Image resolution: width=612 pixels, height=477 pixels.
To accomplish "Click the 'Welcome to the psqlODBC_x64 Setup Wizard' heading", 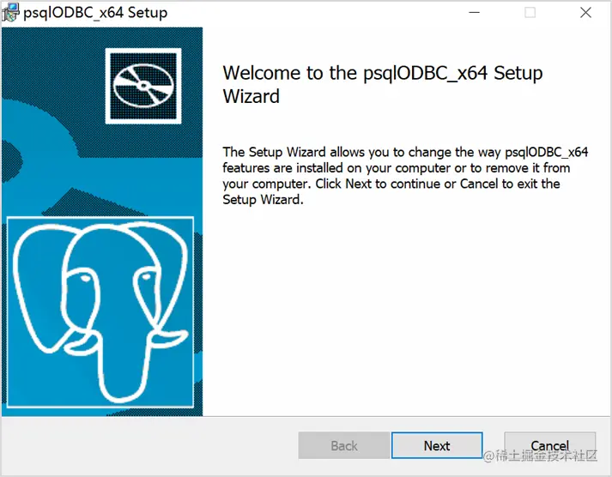I will point(383,84).
